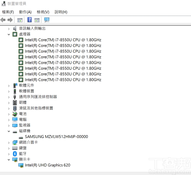Click Show/Hide Action Pane toolbar icon

37,20
